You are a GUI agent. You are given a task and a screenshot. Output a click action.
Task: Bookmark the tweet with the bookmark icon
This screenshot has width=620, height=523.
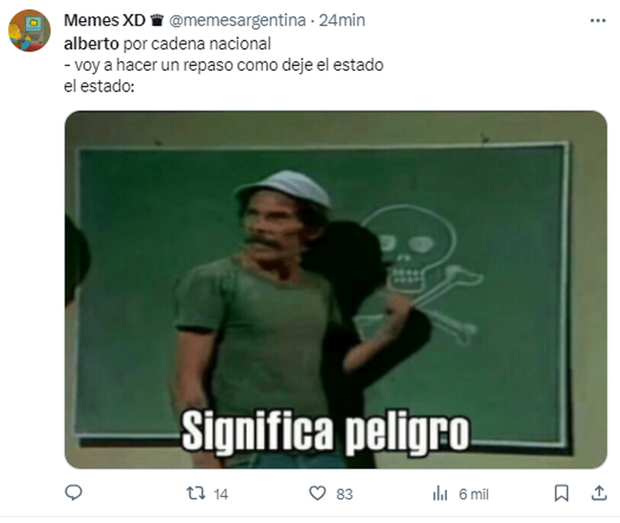tap(561, 493)
